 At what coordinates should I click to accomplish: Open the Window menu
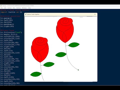coord(24,8)
